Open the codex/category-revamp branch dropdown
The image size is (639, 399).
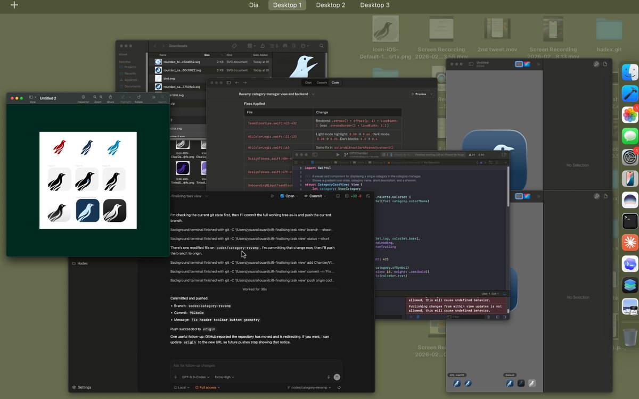pyautogui.click(x=309, y=387)
